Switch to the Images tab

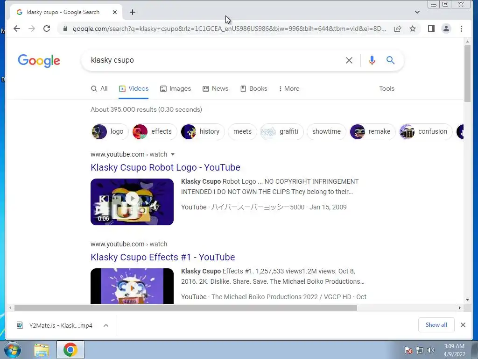tap(176, 88)
